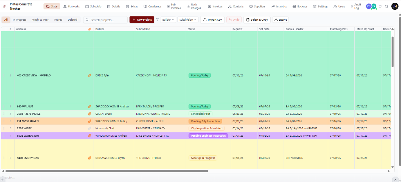The width and height of the screenshot is (401, 182).
Task: Open the Builder filter dropdown
Action: click(168, 20)
